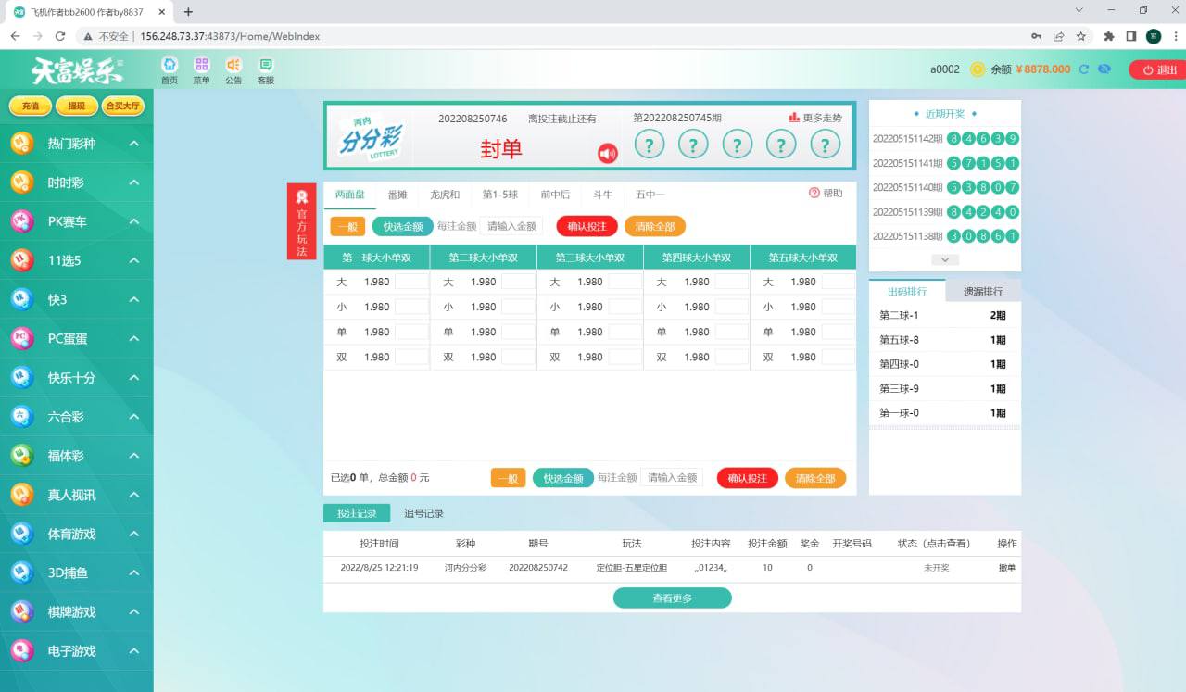Image resolution: width=1186 pixels, height=692 pixels.
Task: Click the 查看更多 button
Action: (x=672, y=598)
